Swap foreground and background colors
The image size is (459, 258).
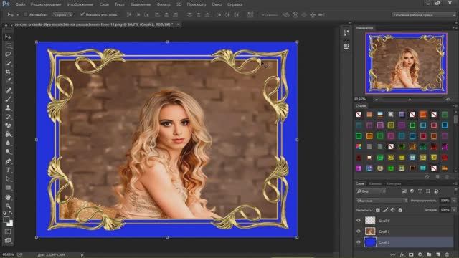tap(11, 214)
